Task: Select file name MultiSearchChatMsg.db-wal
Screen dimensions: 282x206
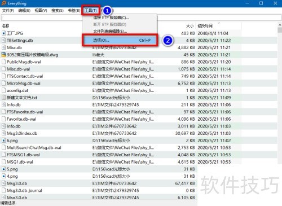Action: tap(34, 148)
